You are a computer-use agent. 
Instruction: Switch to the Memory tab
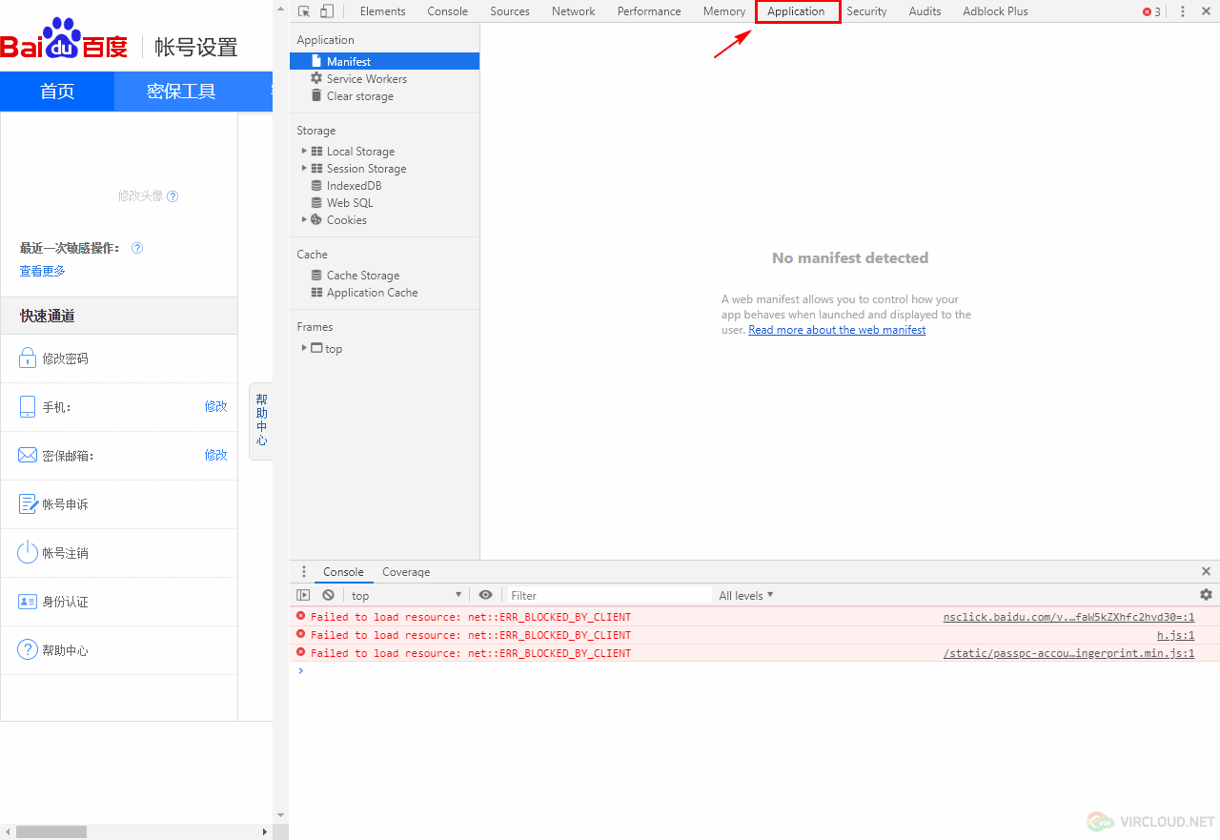724,11
